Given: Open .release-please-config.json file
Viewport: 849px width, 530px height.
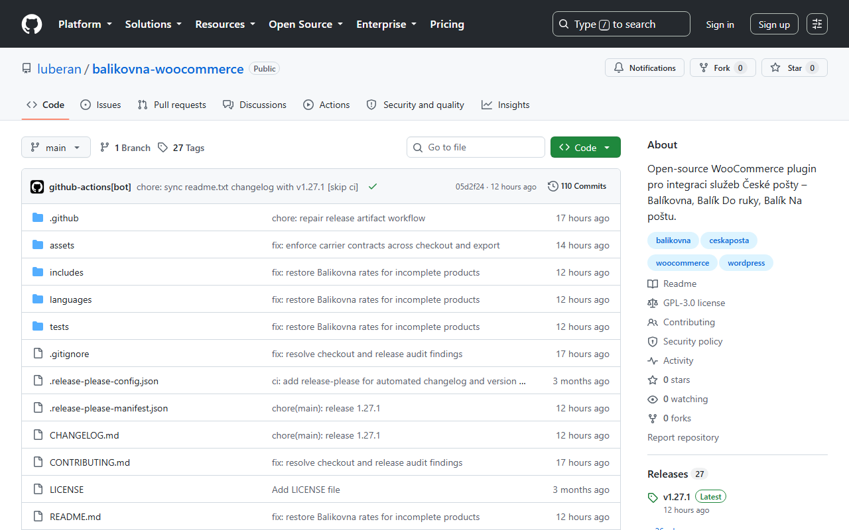Looking at the screenshot, I should (x=104, y=381).
